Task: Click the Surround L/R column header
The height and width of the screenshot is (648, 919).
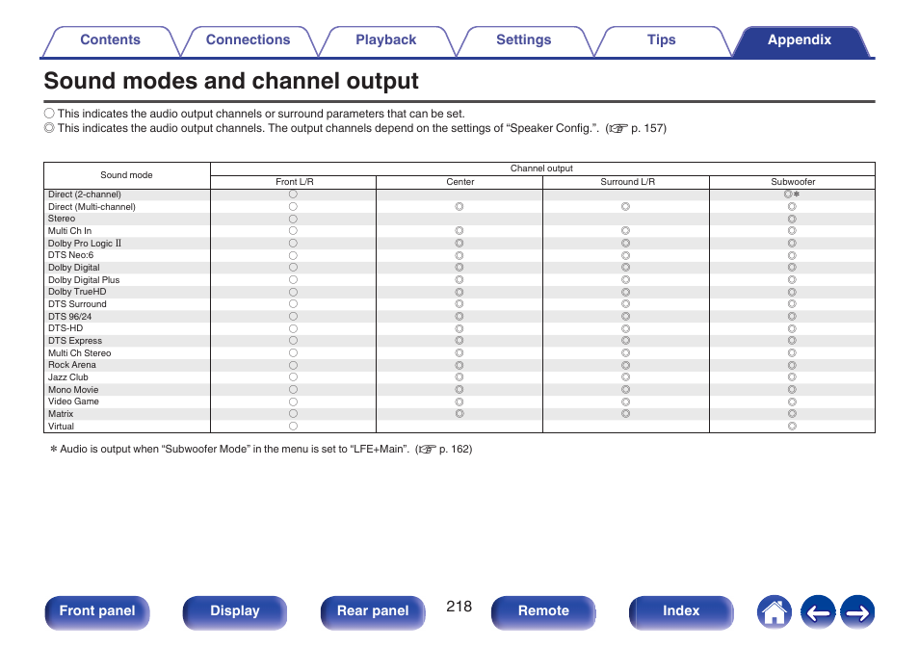Action: (627, 182)
